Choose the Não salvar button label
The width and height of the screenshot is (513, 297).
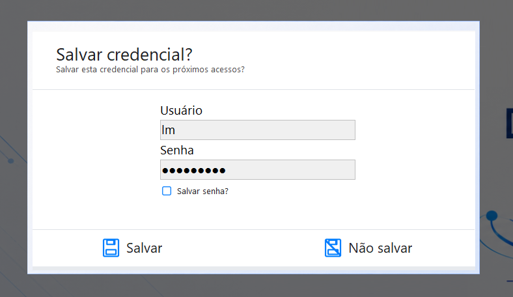380,248
